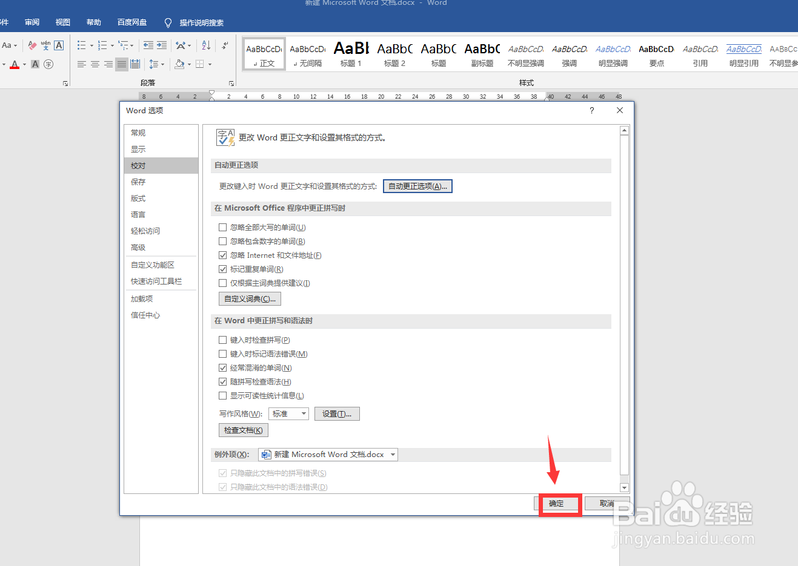Click the 检查文档(K) button
The image size is (798, 566).
point(243,430)
